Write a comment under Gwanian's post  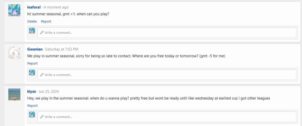tap(167, 75)
